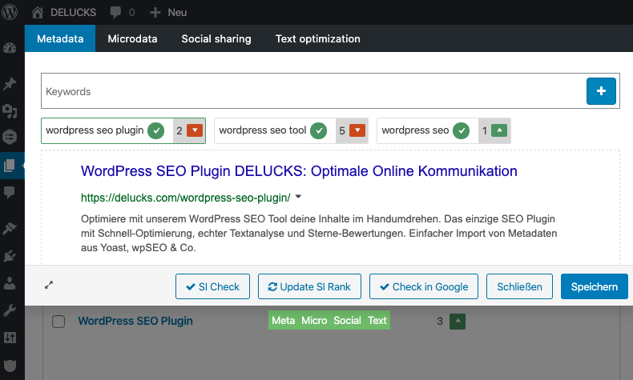Open Users icon in the sidebar
The image size is (633, 380).
pyautogui.click(x=10, y=282)
